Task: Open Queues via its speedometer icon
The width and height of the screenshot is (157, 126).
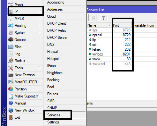Action: (x=11, y=40)
